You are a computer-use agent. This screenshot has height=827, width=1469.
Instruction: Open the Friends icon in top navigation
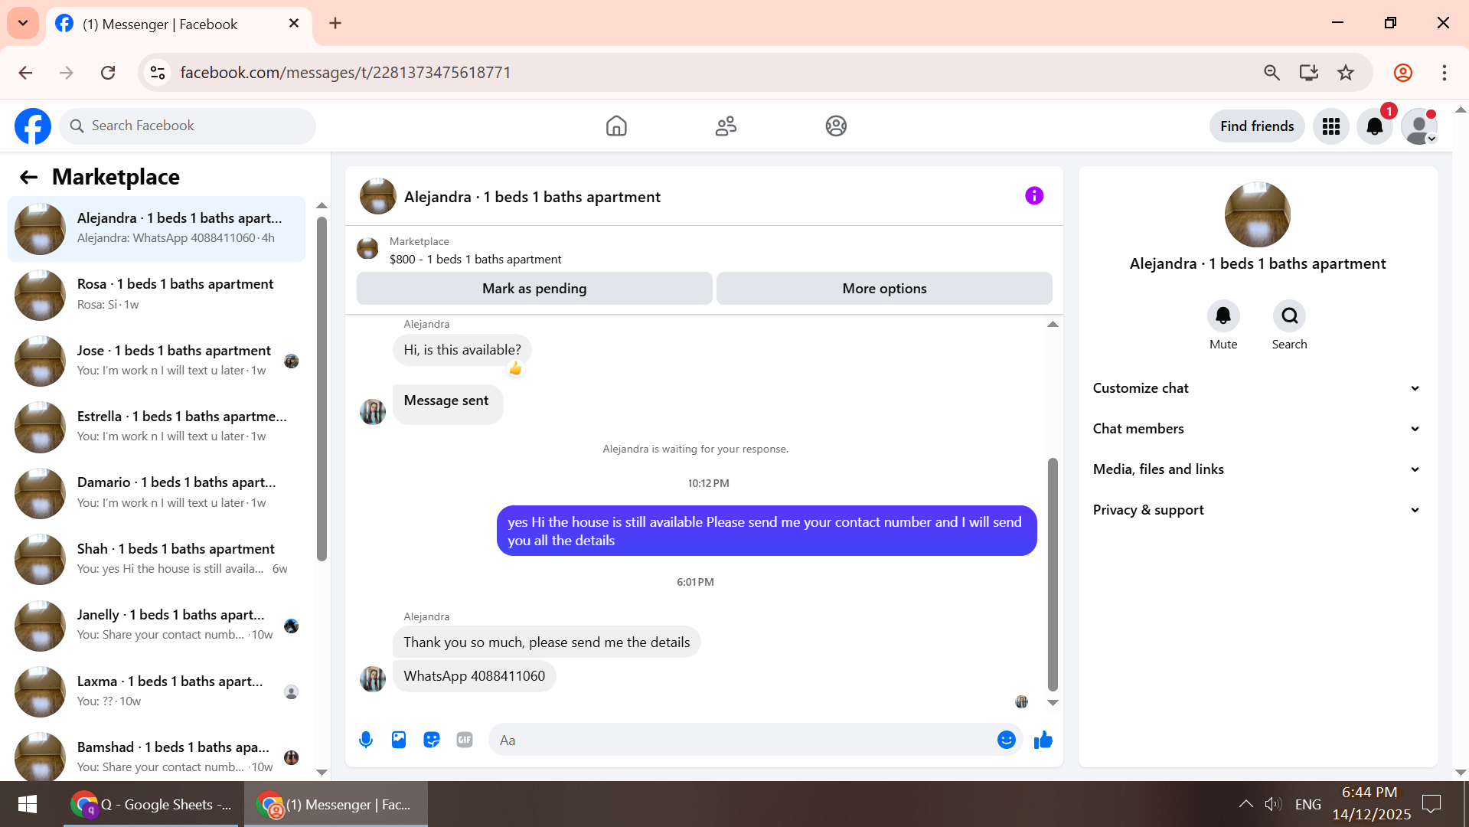(726, 126)
